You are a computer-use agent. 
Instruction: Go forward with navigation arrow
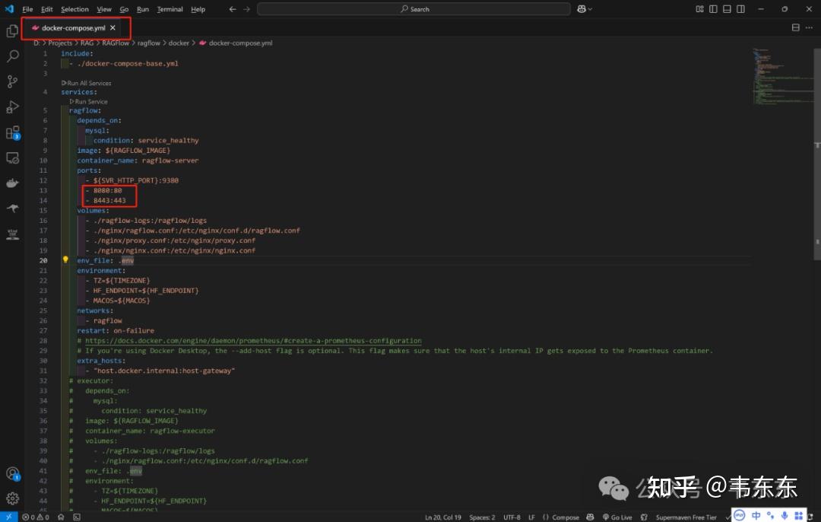(246, 9)
